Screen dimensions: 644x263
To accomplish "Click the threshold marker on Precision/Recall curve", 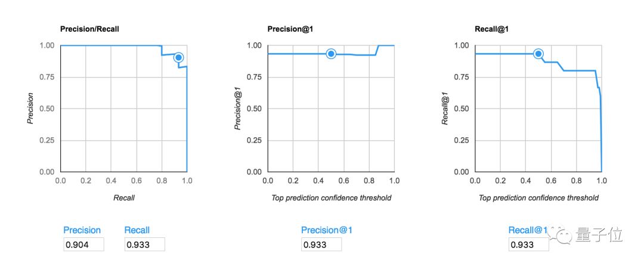I will pyautogui.click(x=178, y=58).
